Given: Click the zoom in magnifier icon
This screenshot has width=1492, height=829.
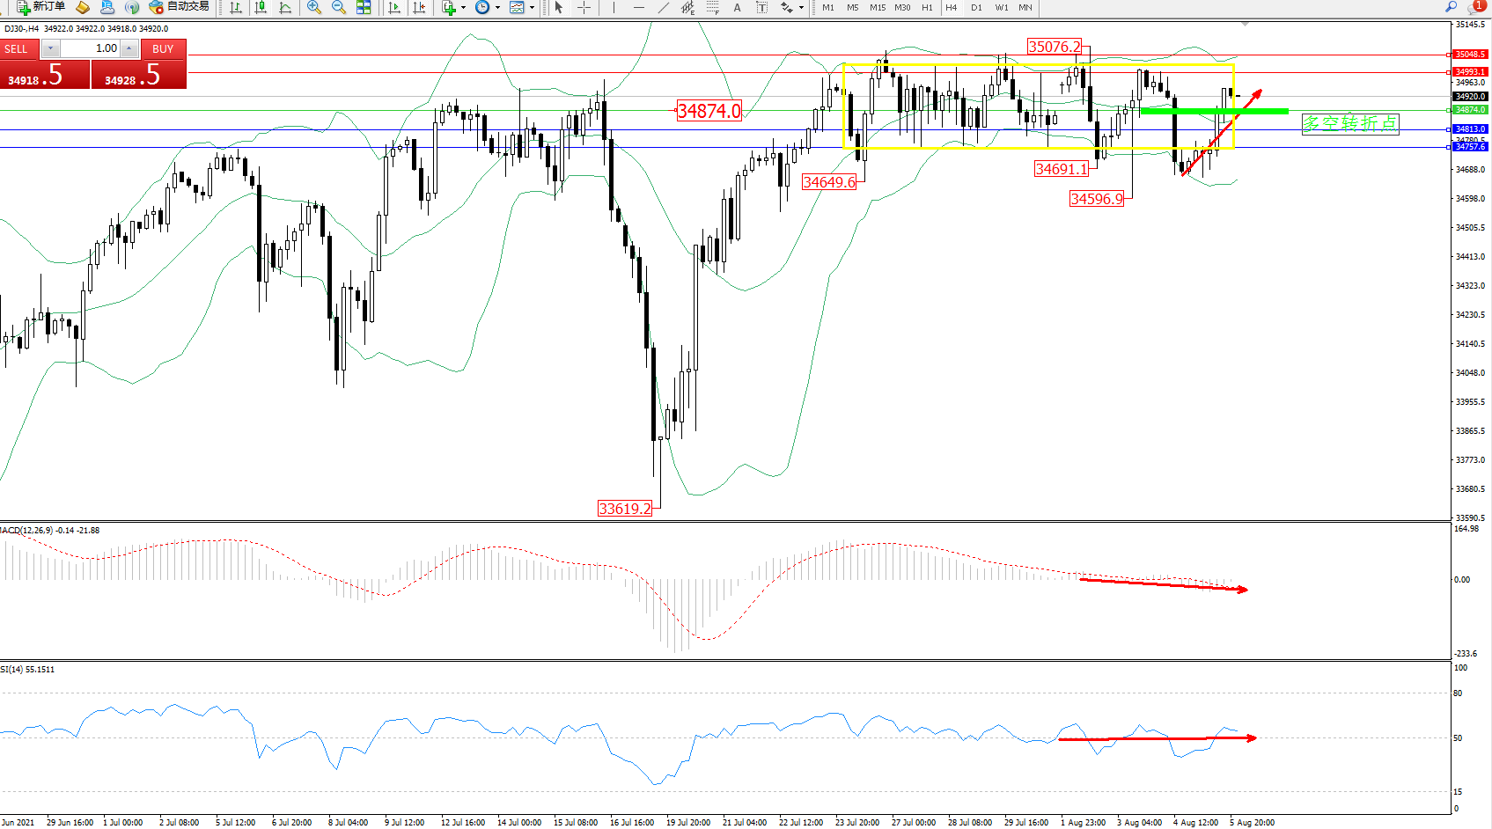Looking at the screenshot, I should pyautogui.click(x=313, y=7).
